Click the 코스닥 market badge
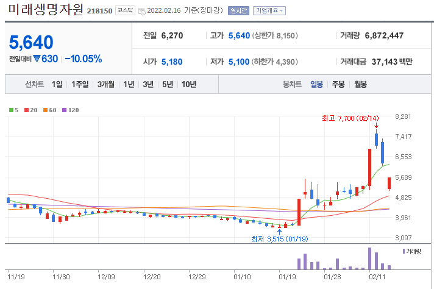The height and width of the screenshot is (289, 434). 125,10
